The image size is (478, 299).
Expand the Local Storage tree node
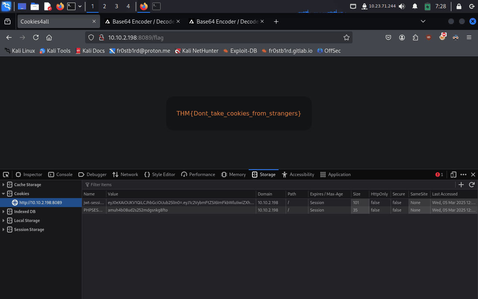(x=4, y=221)
